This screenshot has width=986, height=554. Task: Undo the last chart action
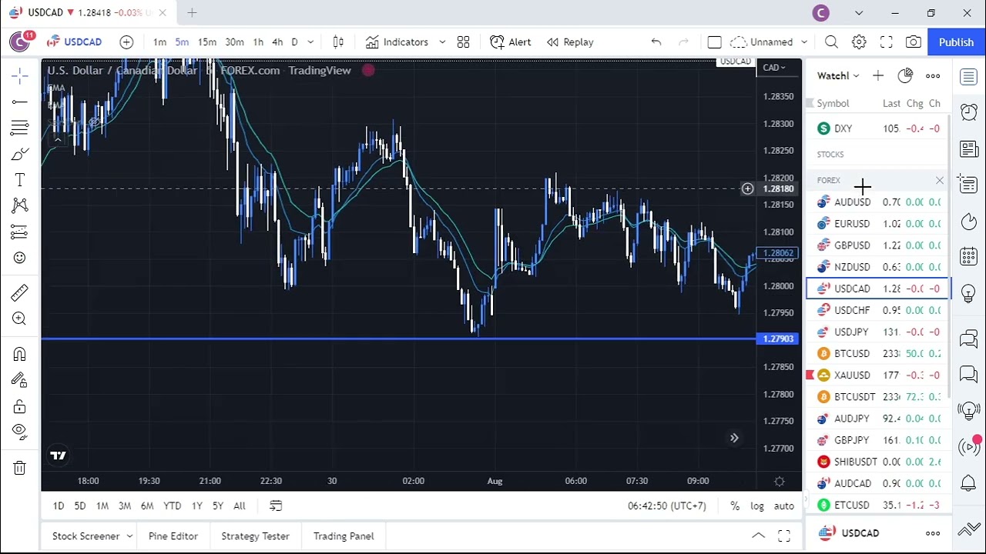pos(656,42)
